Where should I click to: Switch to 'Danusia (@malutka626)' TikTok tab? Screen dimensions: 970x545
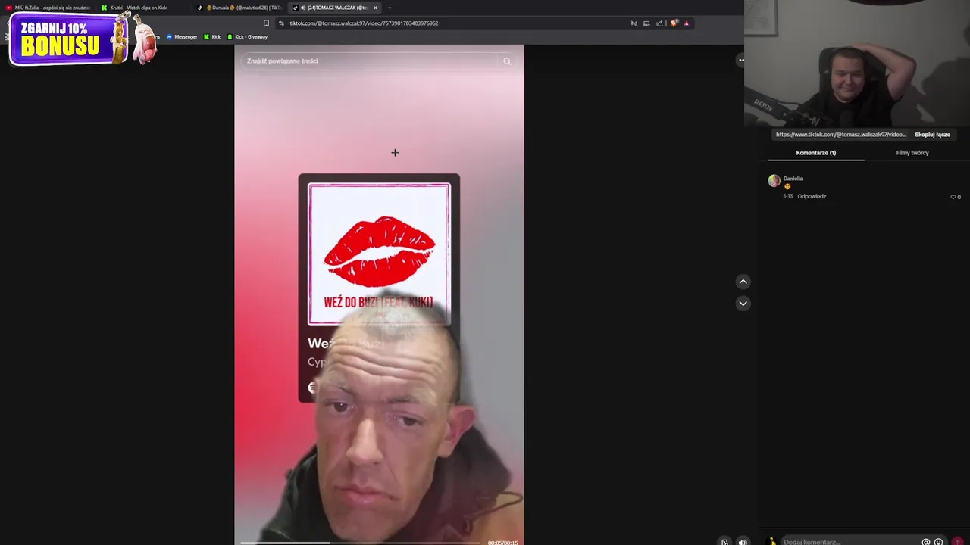239,8
